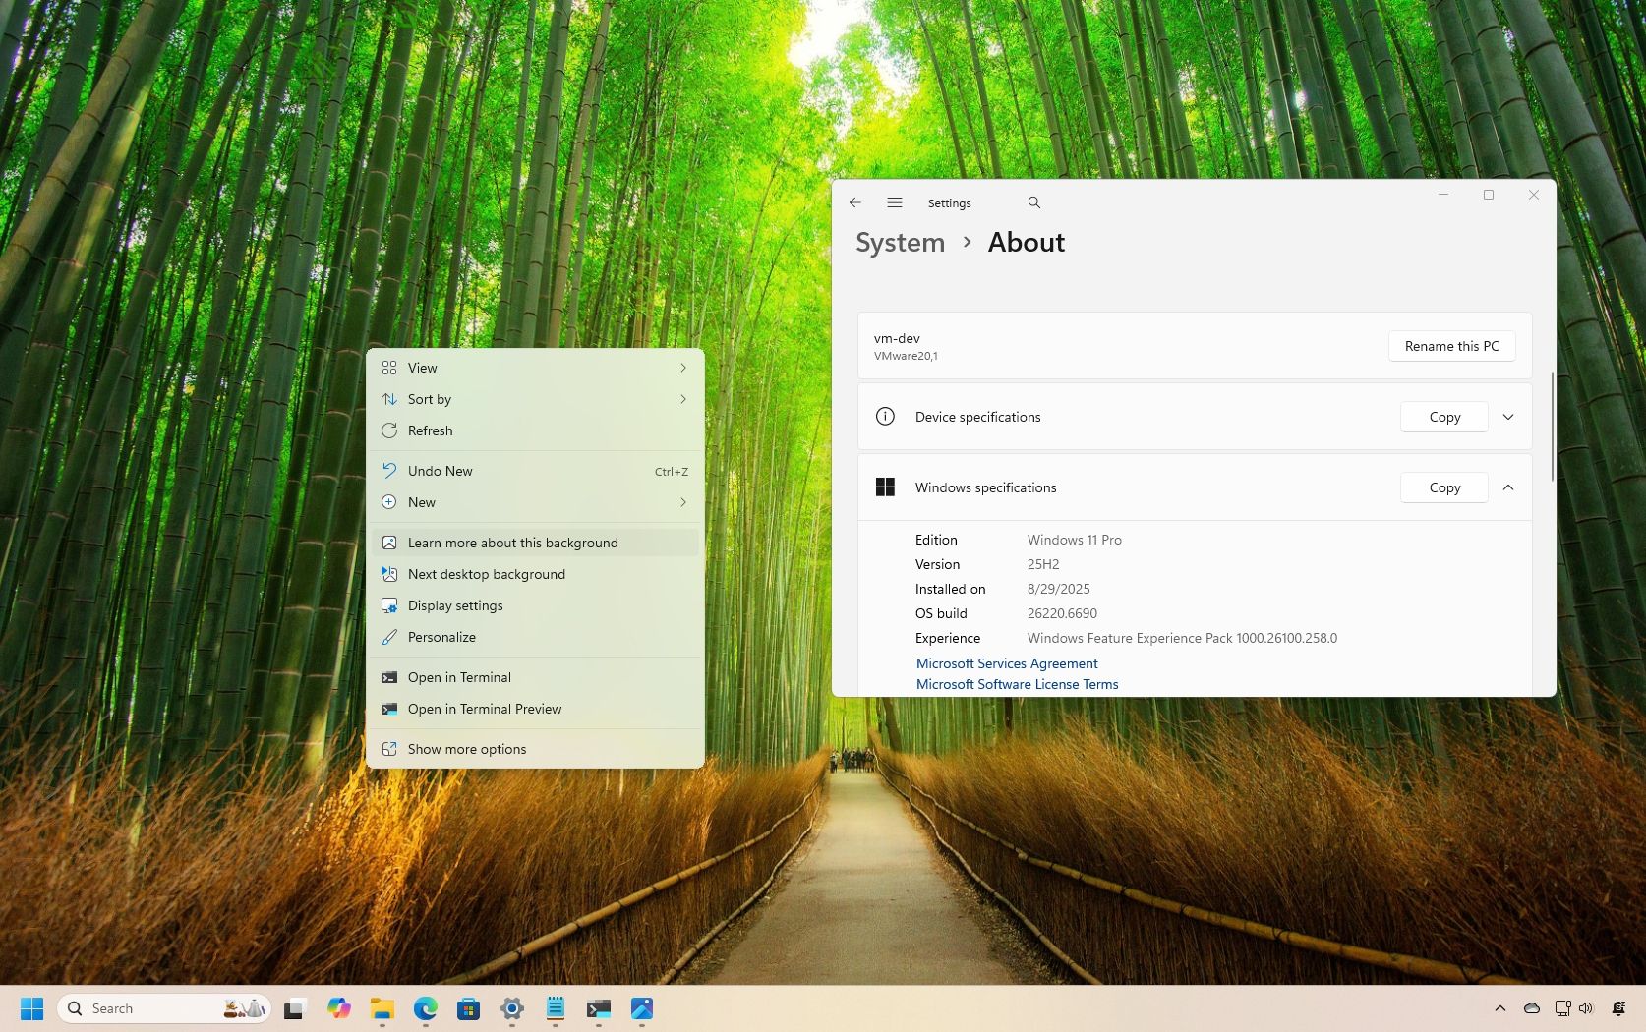Open Microsoft Store taskbar icon
Image resolution: width=1646 pixels, height=1032 pixels.
468,1008
